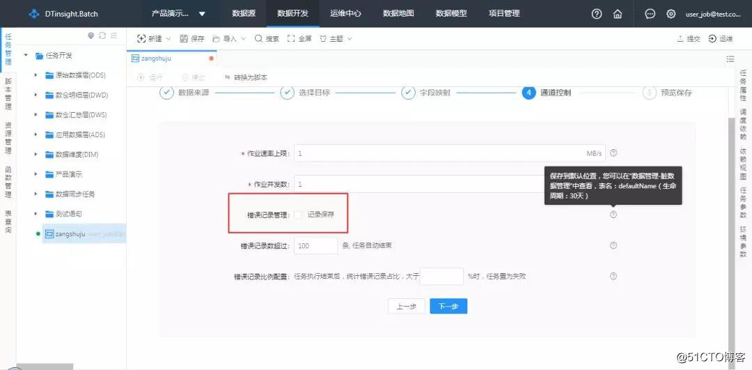Click the 保存 save toolbar button
The width and height of the screenshot is (752, 370).
[192, 39]
